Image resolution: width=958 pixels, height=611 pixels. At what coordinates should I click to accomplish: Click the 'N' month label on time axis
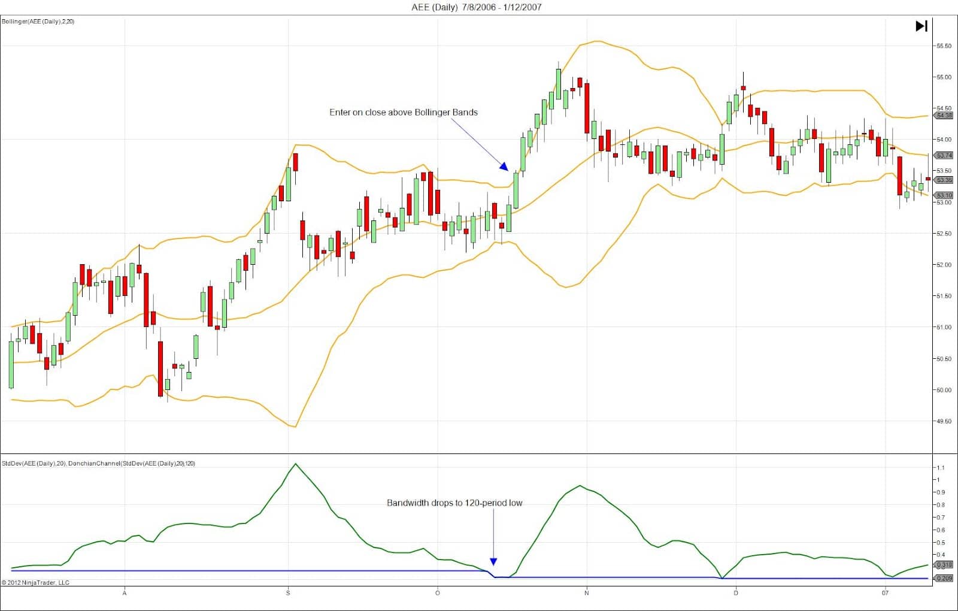(x=586, y=593)
